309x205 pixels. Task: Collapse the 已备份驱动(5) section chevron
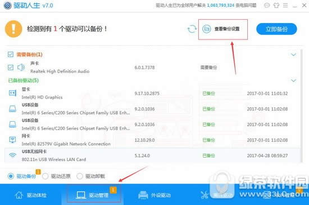point(294,81)
